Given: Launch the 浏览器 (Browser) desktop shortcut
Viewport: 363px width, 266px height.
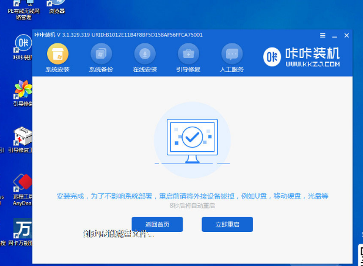Looking at the screenshot, I should pyautogui.click(x=56, y=7).
